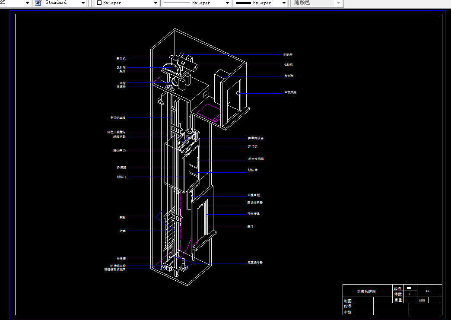Click the greyed 随颜色 plot style dropdown
The height and width of the screenshot is (320, 451).
317,3
